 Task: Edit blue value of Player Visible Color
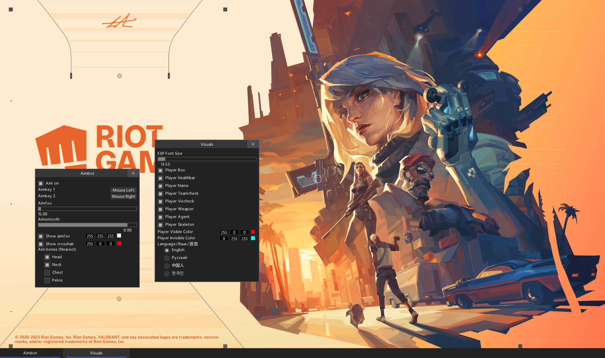(x=245, y=232)
